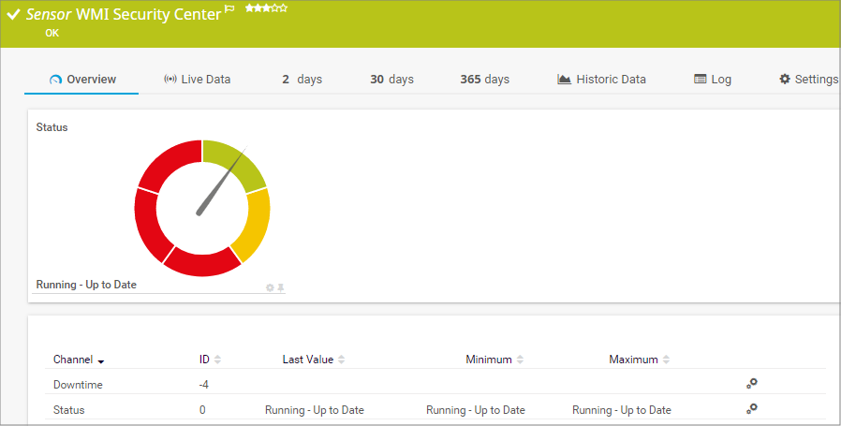Open the Log tab
The image size is (841, 426).
pyautogui.click(x=713, y=80)
